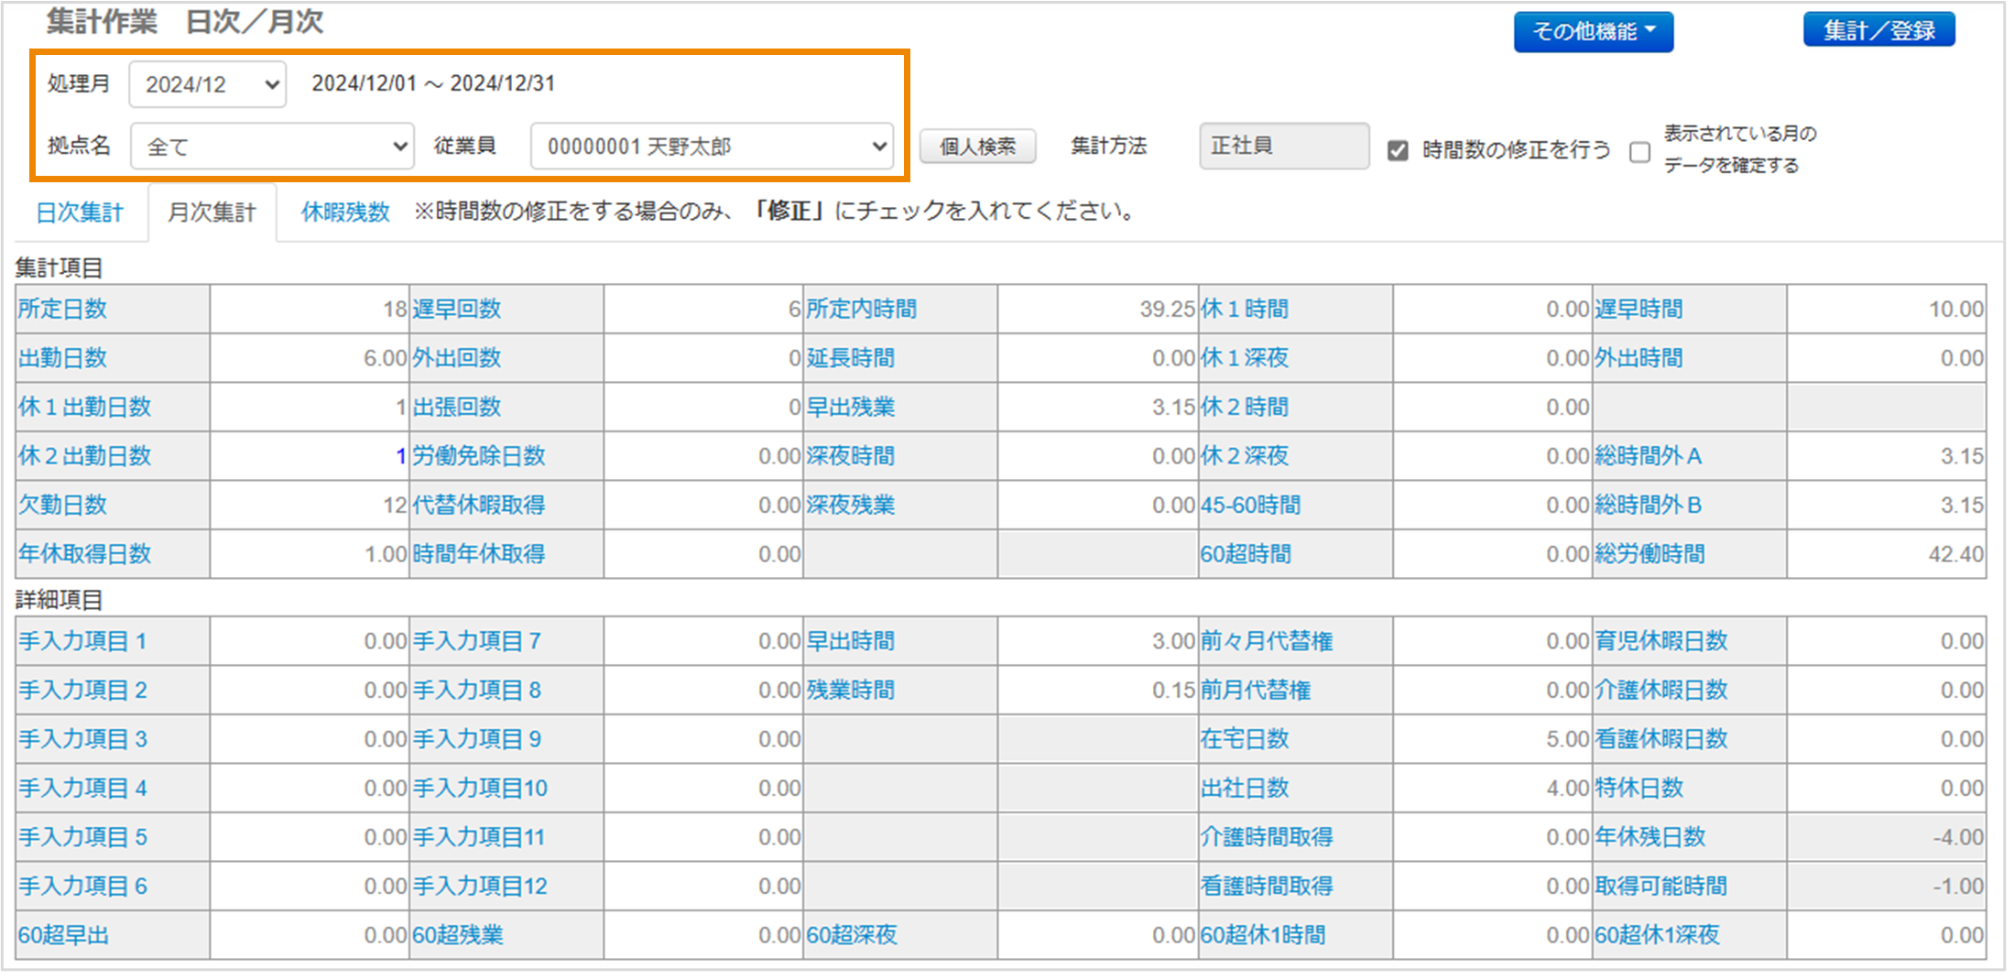Open the 休暇残数 tab
This screenshot has width=2014, height=980.
pyautogui.click(x=345, y=212)
